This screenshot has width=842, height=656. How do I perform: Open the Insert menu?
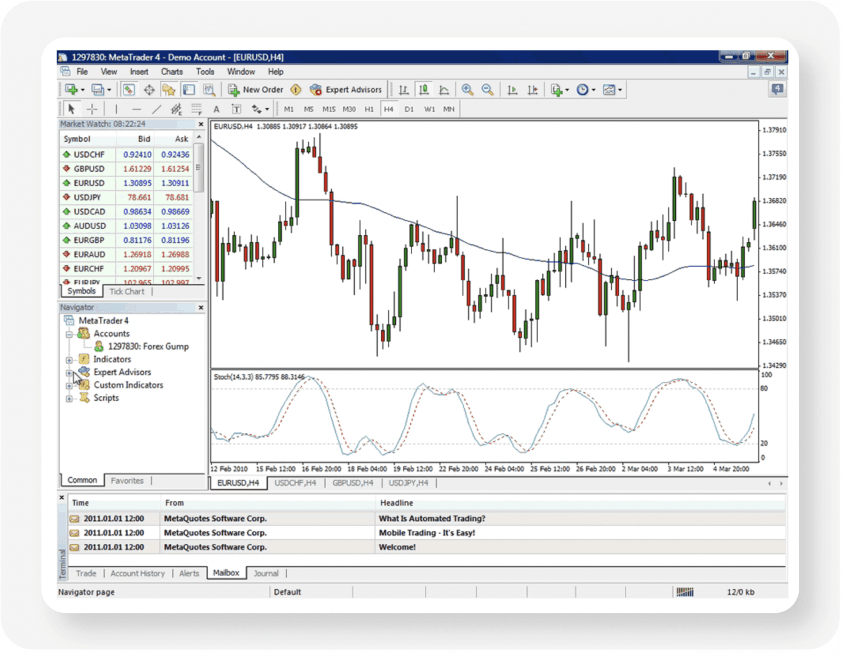coord(139,72)
